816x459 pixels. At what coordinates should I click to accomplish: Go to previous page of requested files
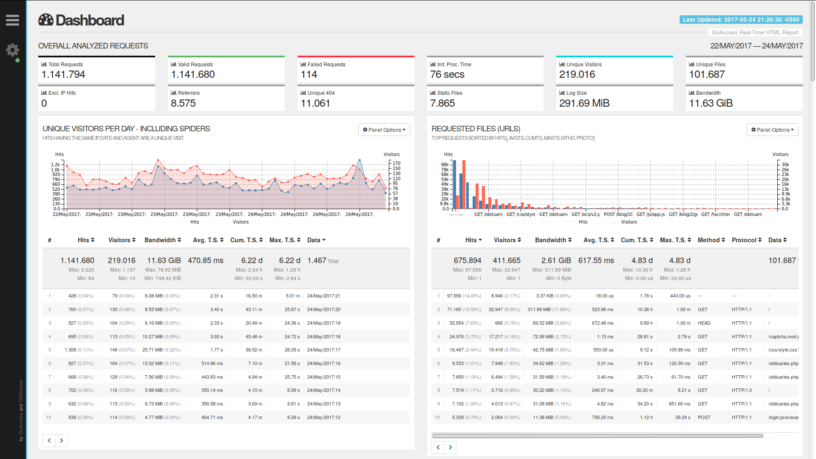coord(438,447)
